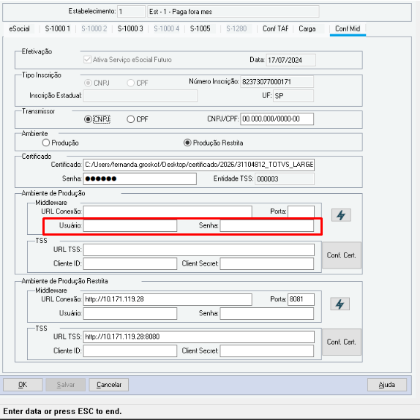This screenshot has height=420, width=420.
Task: Switch to the eSocial tab
Action: (x=19, y=29)
